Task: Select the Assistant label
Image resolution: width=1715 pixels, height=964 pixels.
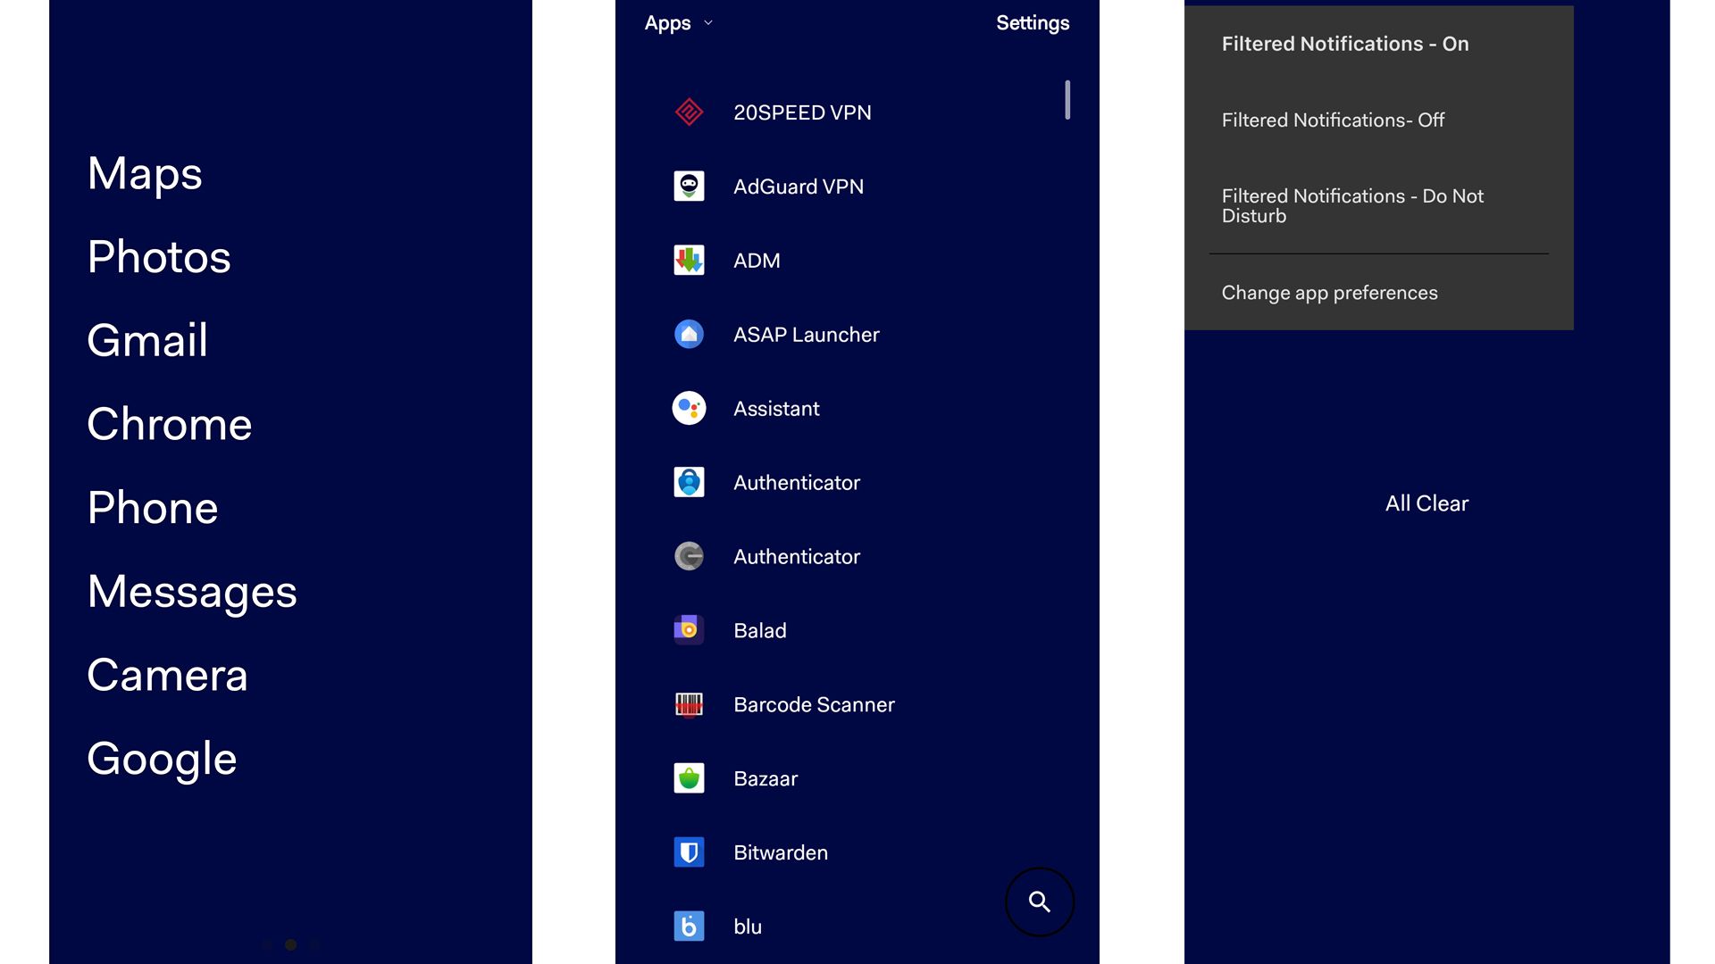Action: (x=776, y=409)
